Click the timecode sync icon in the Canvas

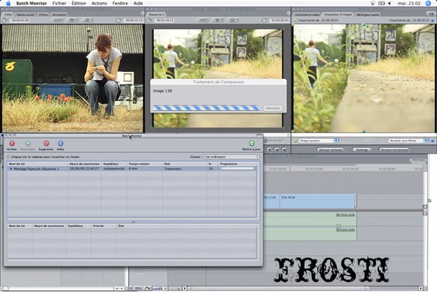coord(264,20)
